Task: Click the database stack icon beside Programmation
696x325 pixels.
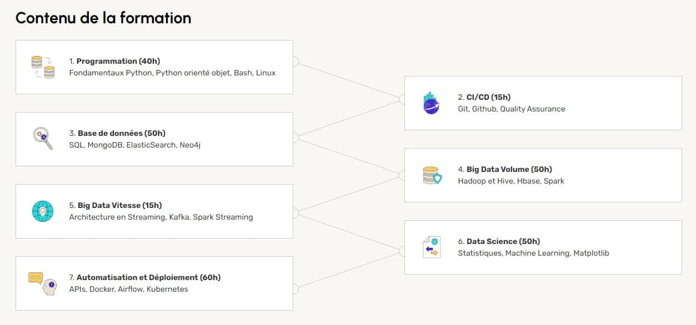Action: (43, 67)
